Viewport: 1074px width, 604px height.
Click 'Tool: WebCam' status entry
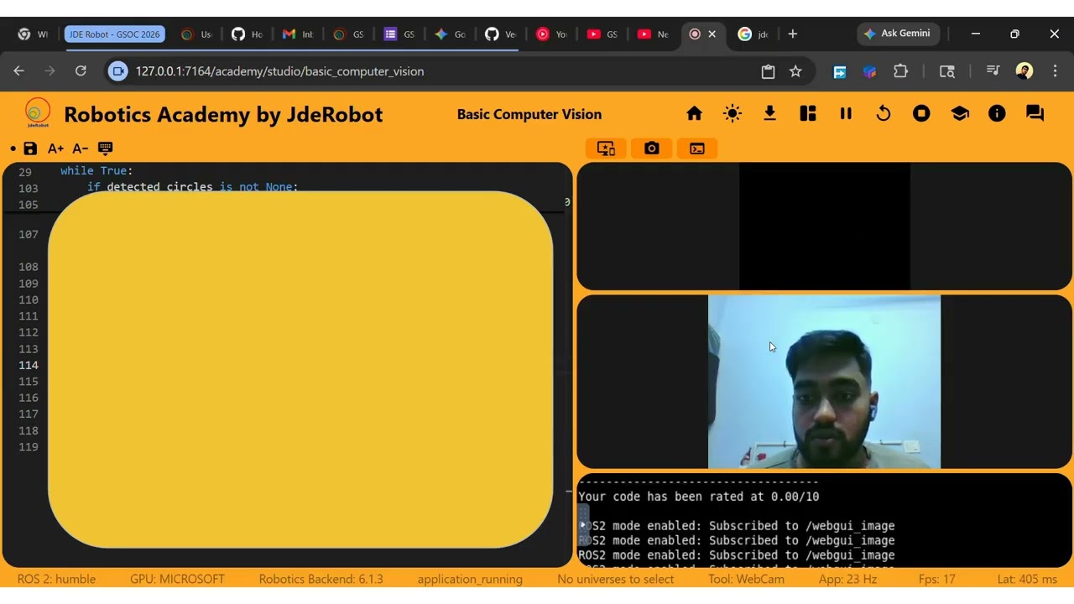(746, 579)
